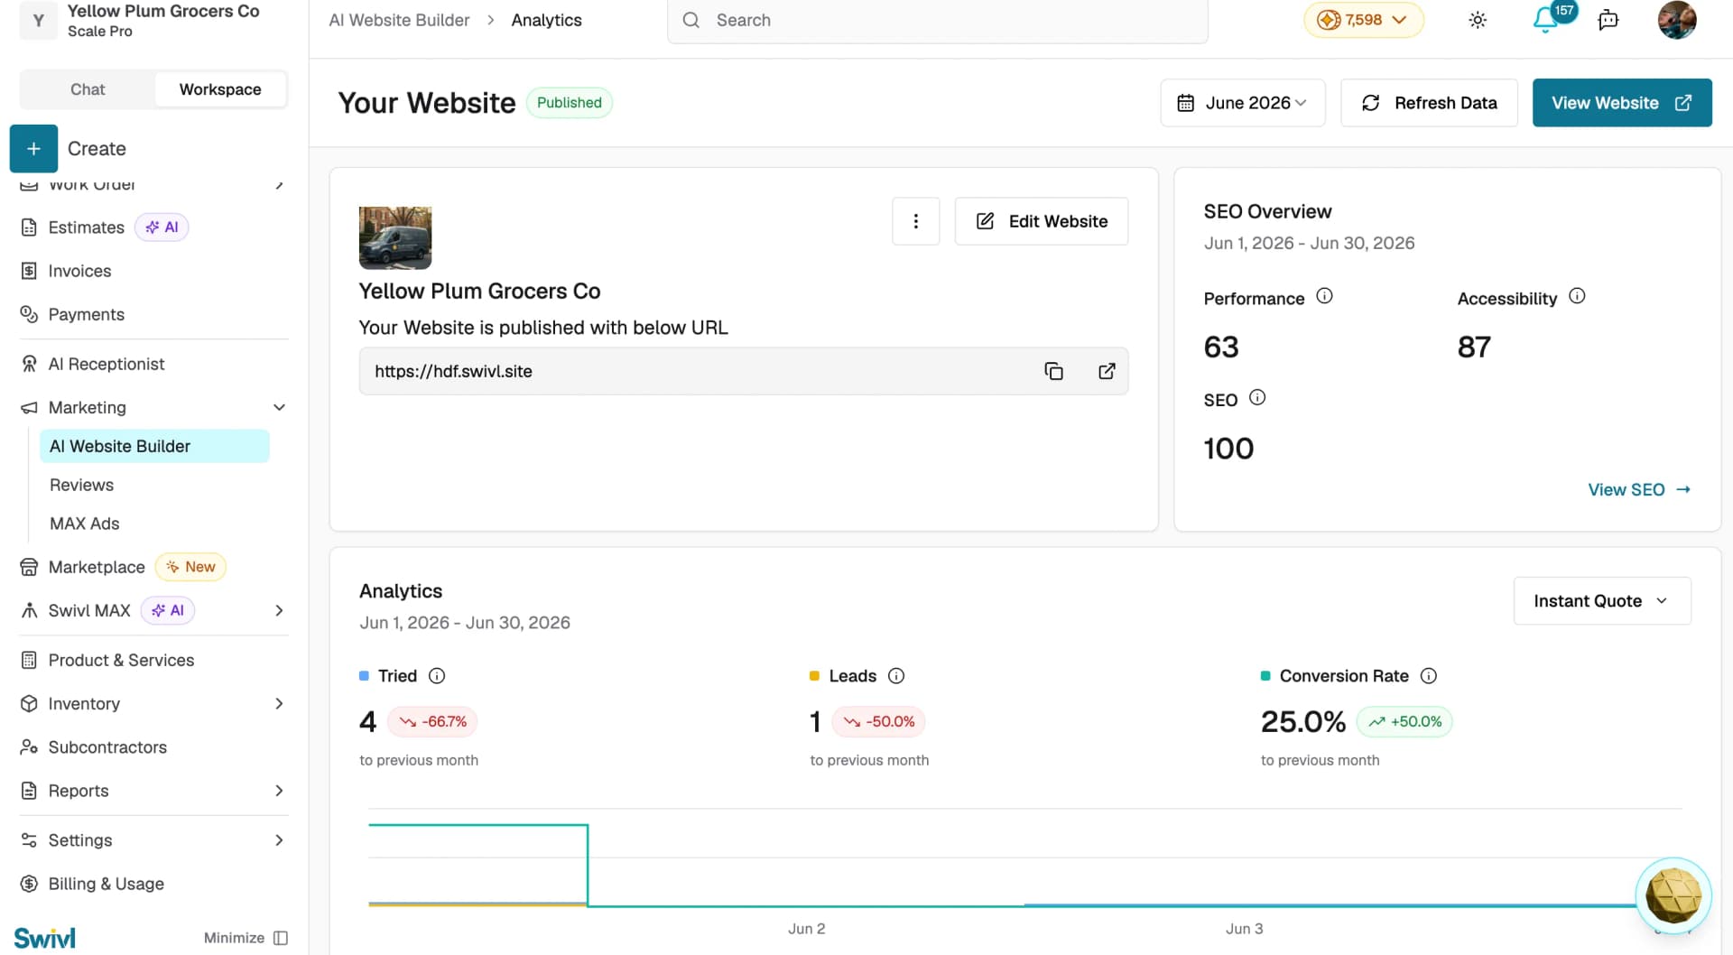Click the golden assistant orb
This screenshot has height=955, width=1733.
pyautogui.click(x=1673, y=895)
